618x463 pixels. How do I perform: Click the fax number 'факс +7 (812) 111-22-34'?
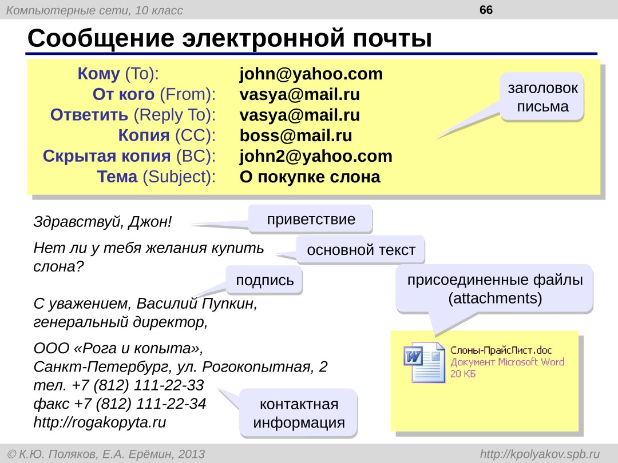[x=120, y=404]
